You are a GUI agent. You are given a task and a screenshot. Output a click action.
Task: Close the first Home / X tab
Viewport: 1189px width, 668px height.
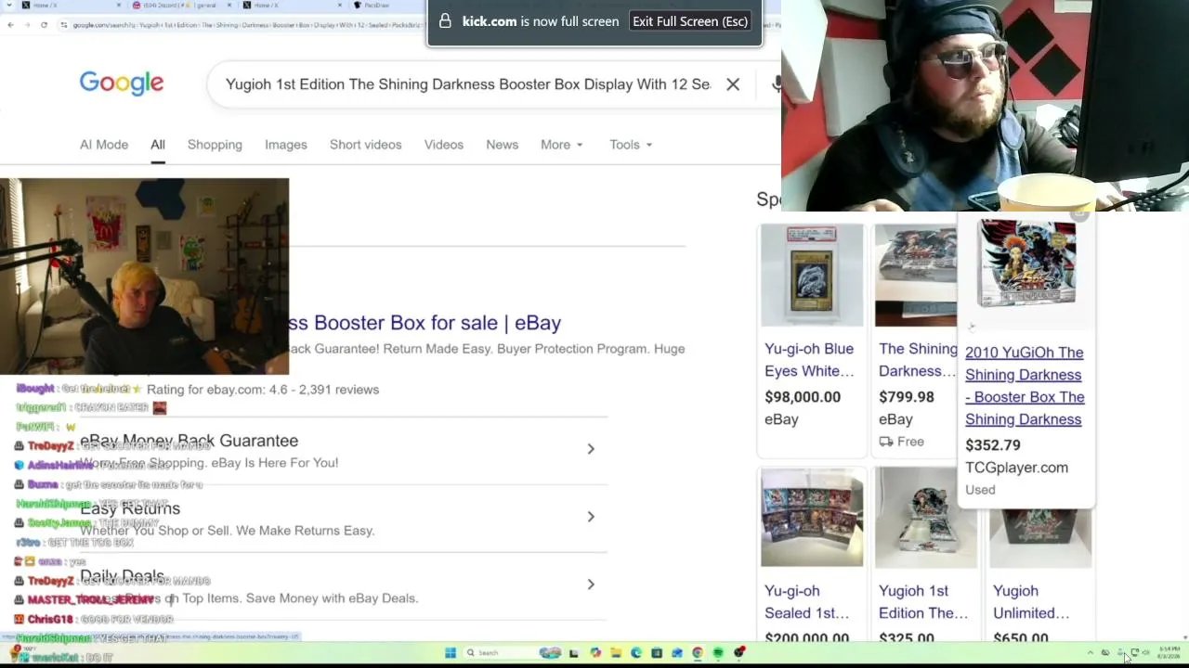coord(119,6)
